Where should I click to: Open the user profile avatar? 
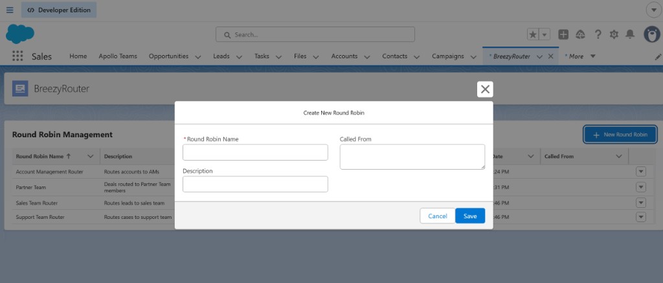(x=651, y=34)
